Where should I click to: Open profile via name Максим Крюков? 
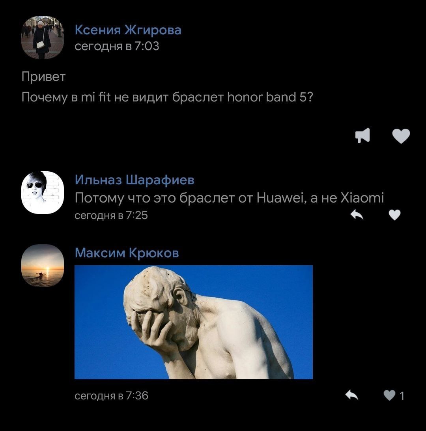click(x=127, y=253)
